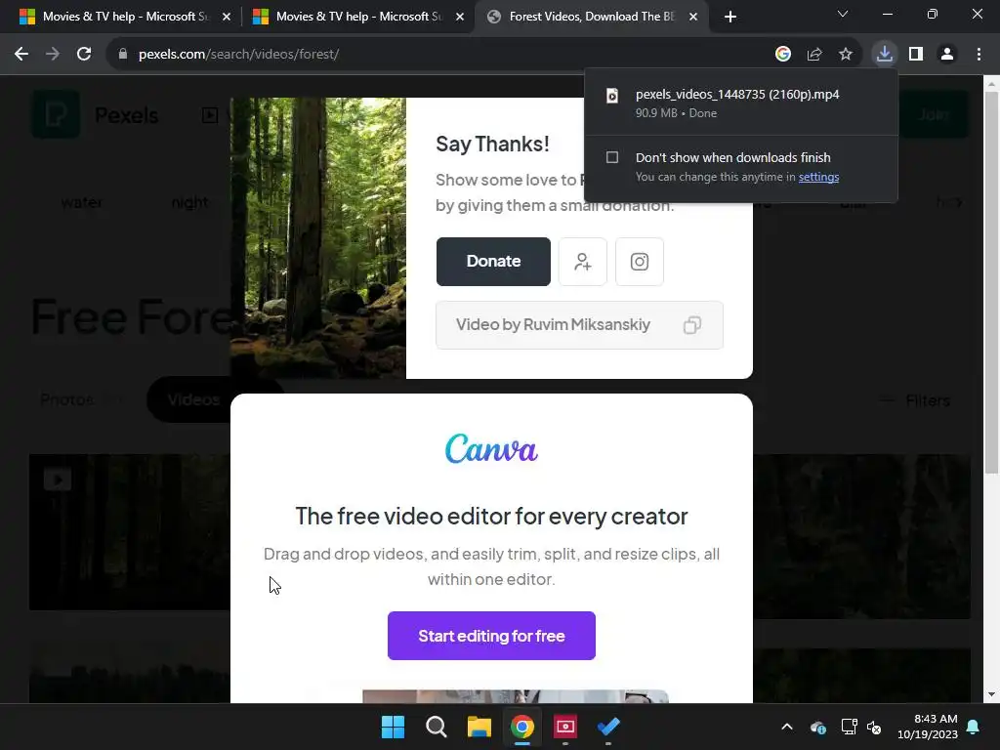
Task: Select the Videos filter tab
Action: coord(194,399)
